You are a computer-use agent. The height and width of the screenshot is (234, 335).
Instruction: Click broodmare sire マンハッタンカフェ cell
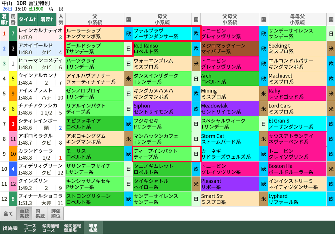[162, 139]
